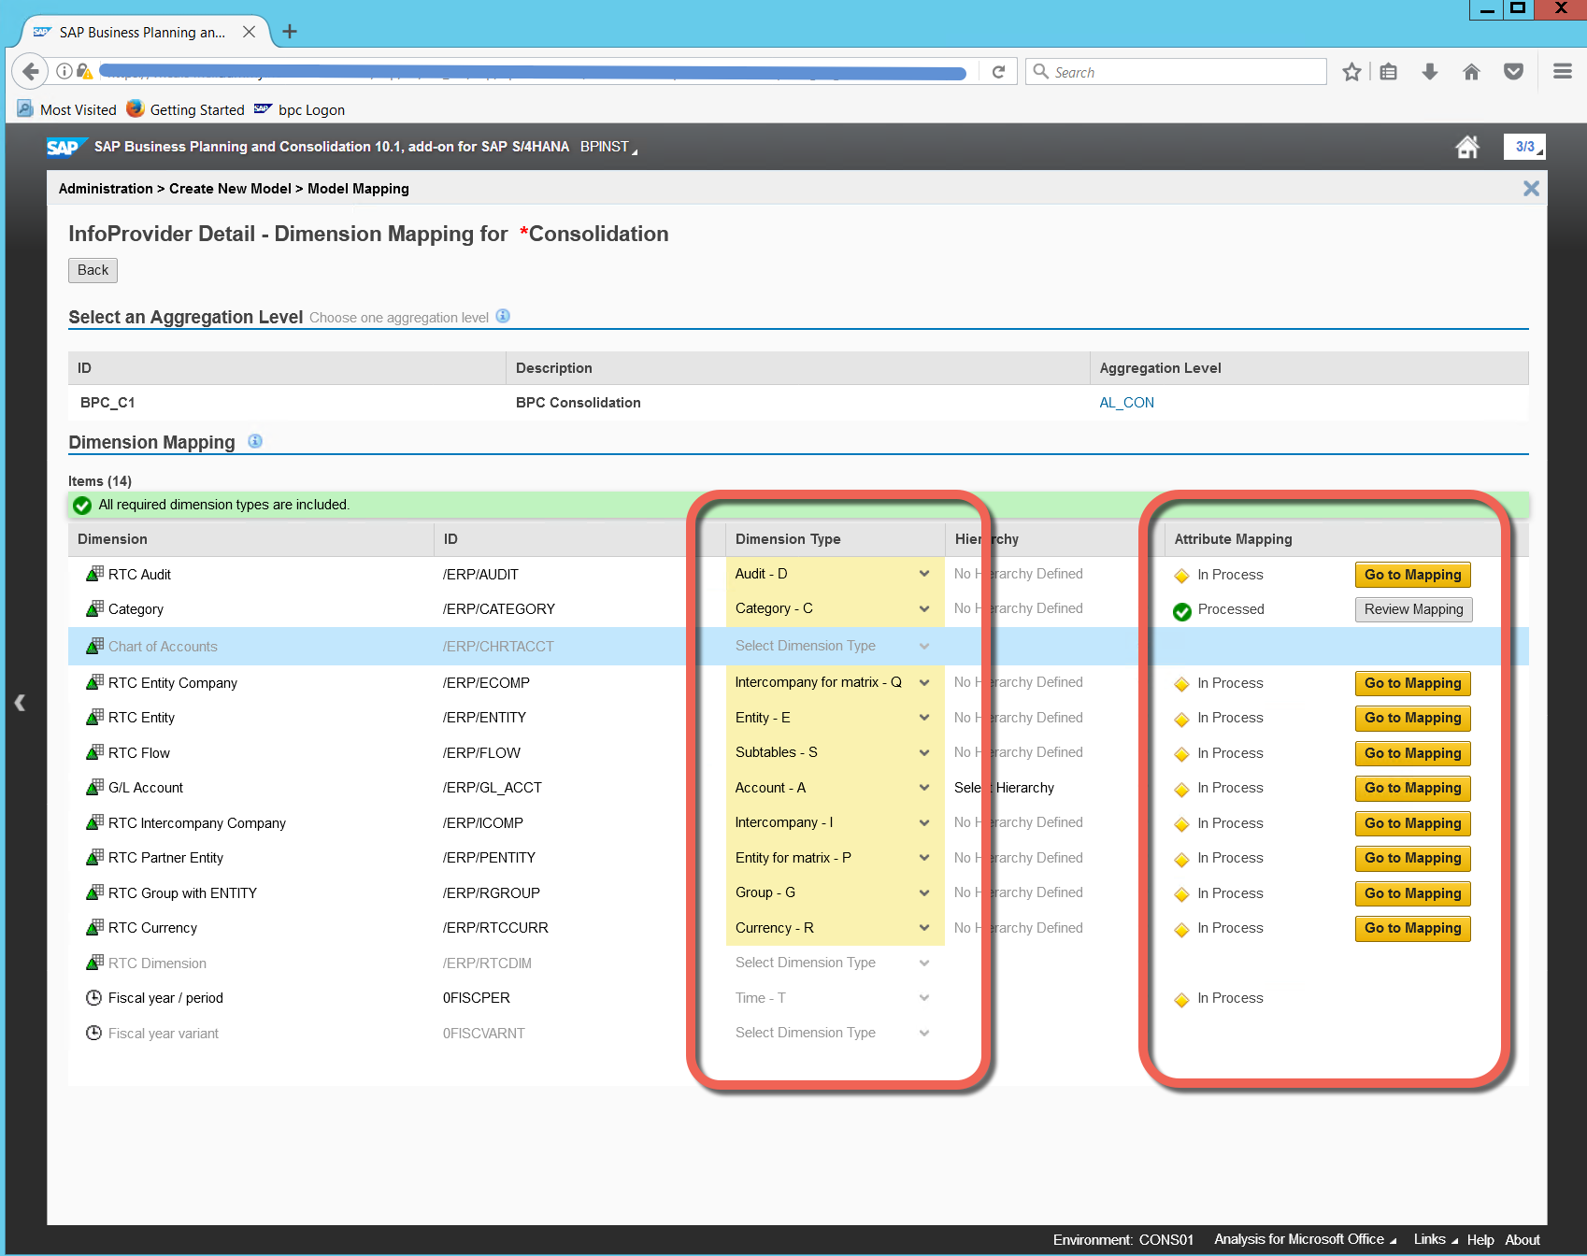Open the Firefox hamburger menu

click(x=1562, y=72)
